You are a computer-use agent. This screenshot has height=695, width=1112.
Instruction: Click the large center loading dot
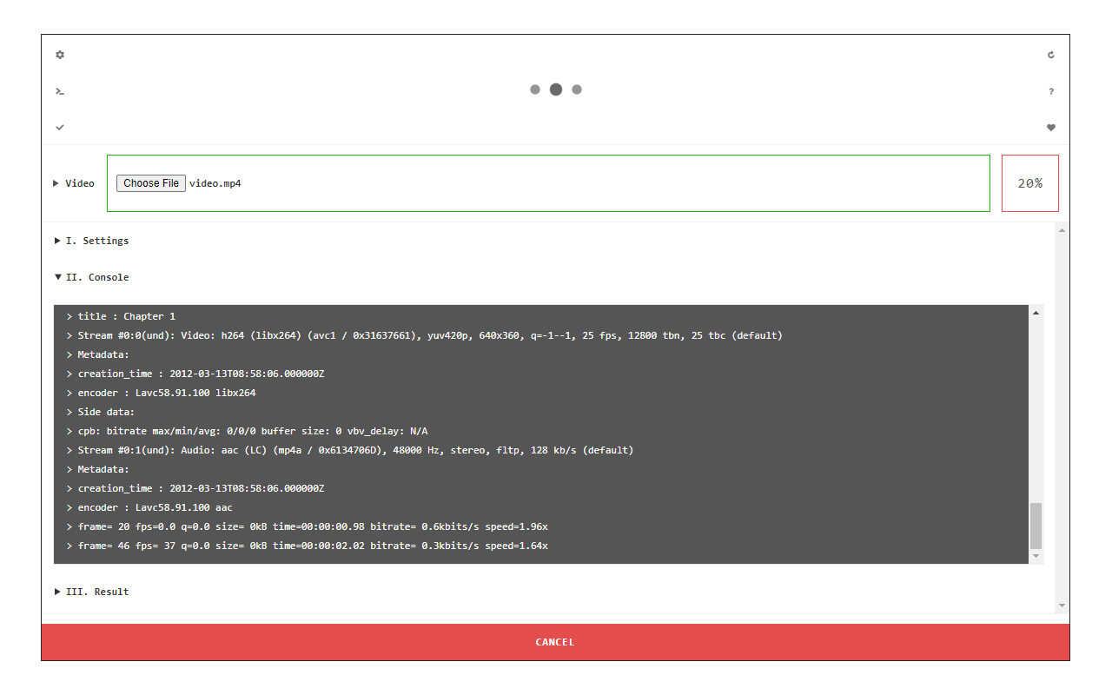(x=556, y=89)
